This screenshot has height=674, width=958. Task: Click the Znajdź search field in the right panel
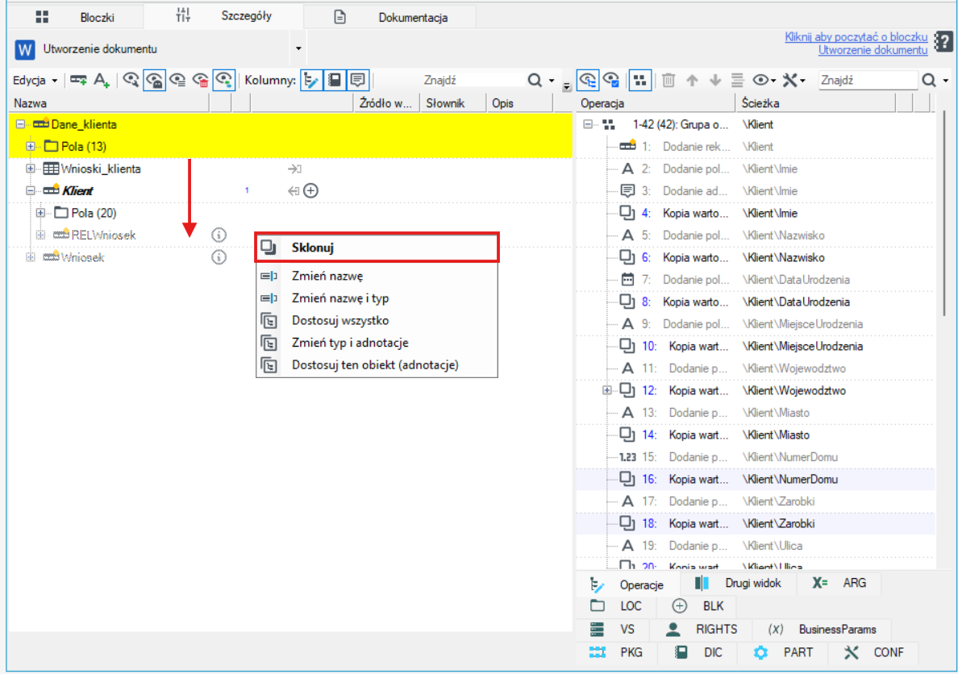coord(868,80)
